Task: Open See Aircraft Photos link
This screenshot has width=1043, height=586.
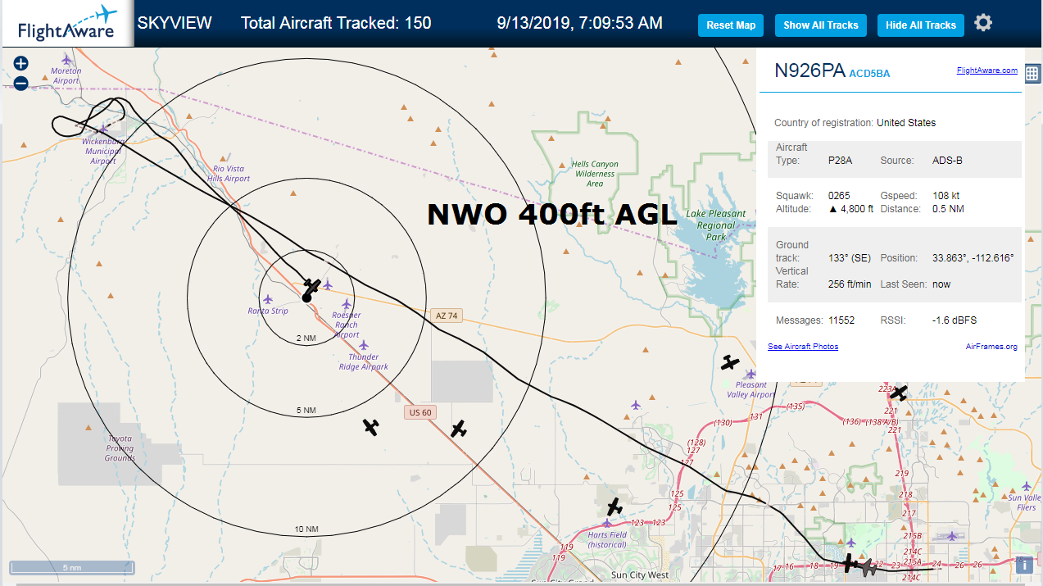Action: point(803,347)
